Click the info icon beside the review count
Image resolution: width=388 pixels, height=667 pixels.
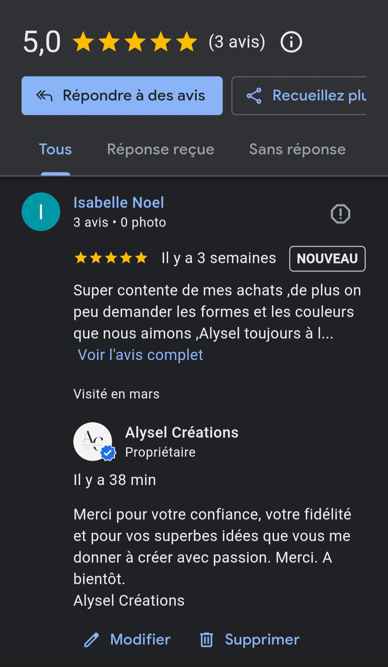291,42
